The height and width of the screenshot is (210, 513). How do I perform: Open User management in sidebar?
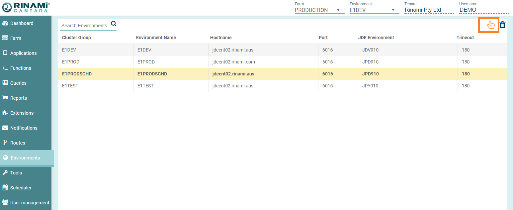[30, 203]
